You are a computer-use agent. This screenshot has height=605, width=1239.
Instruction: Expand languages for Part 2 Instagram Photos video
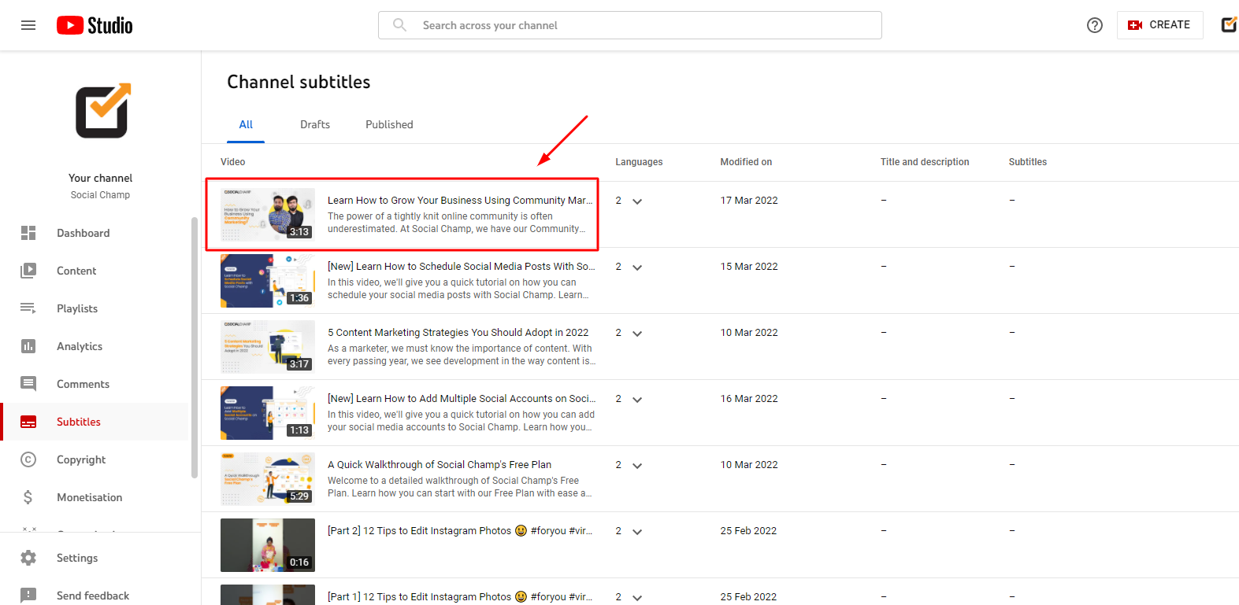[637, 532]
